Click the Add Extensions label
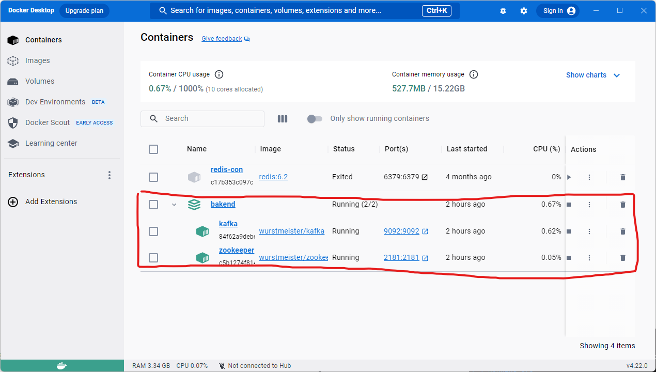656x372 pixels. click(51, 202)
